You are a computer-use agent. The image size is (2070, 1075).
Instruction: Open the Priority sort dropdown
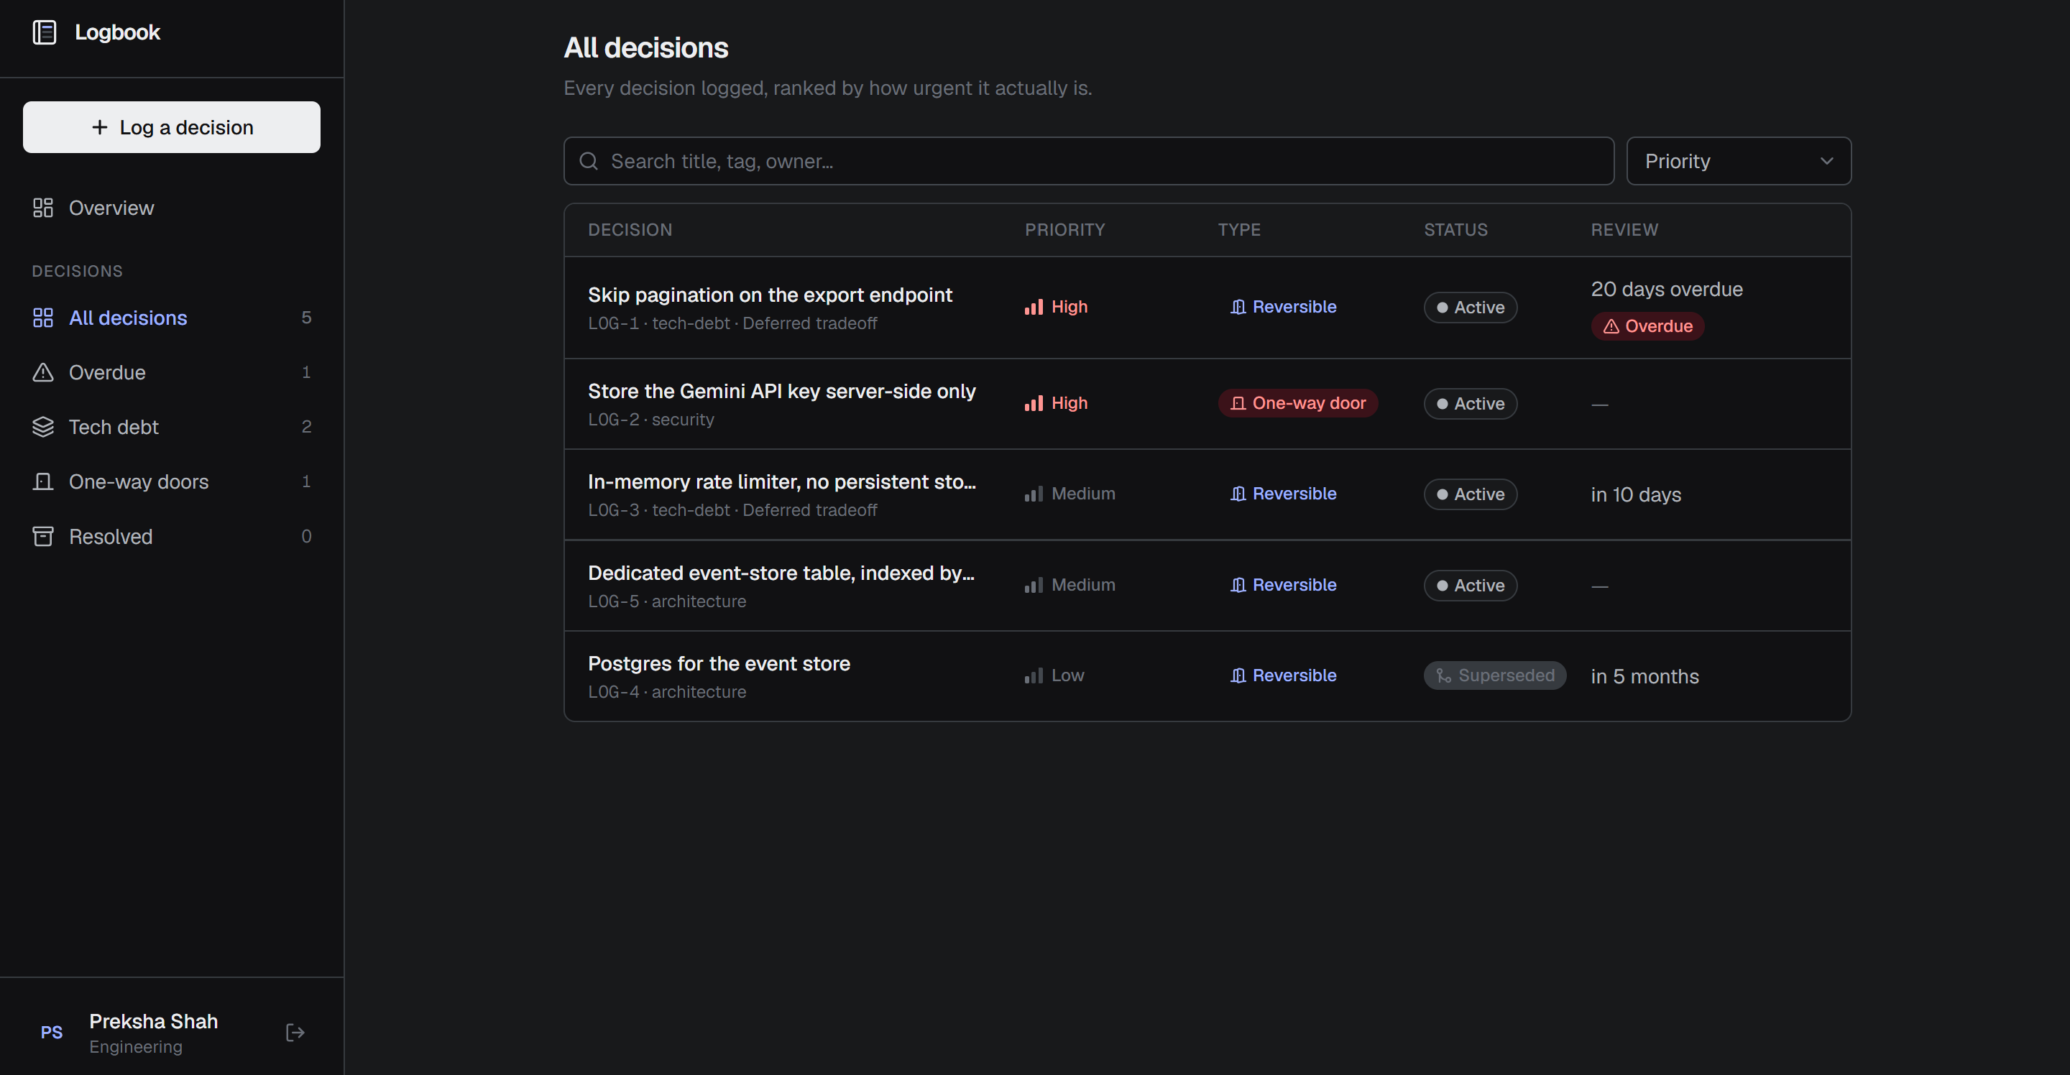[x=1739, y=162]
